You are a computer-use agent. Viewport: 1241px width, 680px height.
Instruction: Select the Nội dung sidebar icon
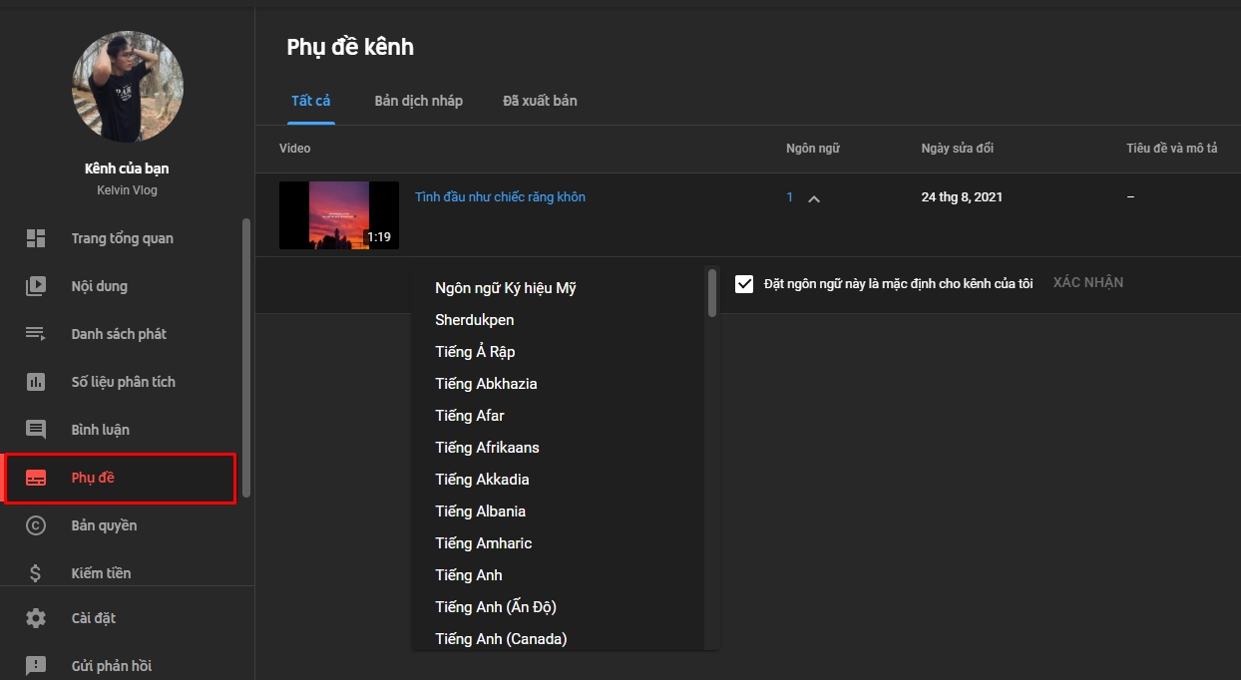click(36, 285)
